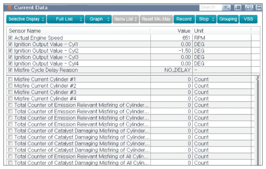Click the Retry icon
Image resolution: width=266 pixels, height=169 pixels.
pos(249,7)
